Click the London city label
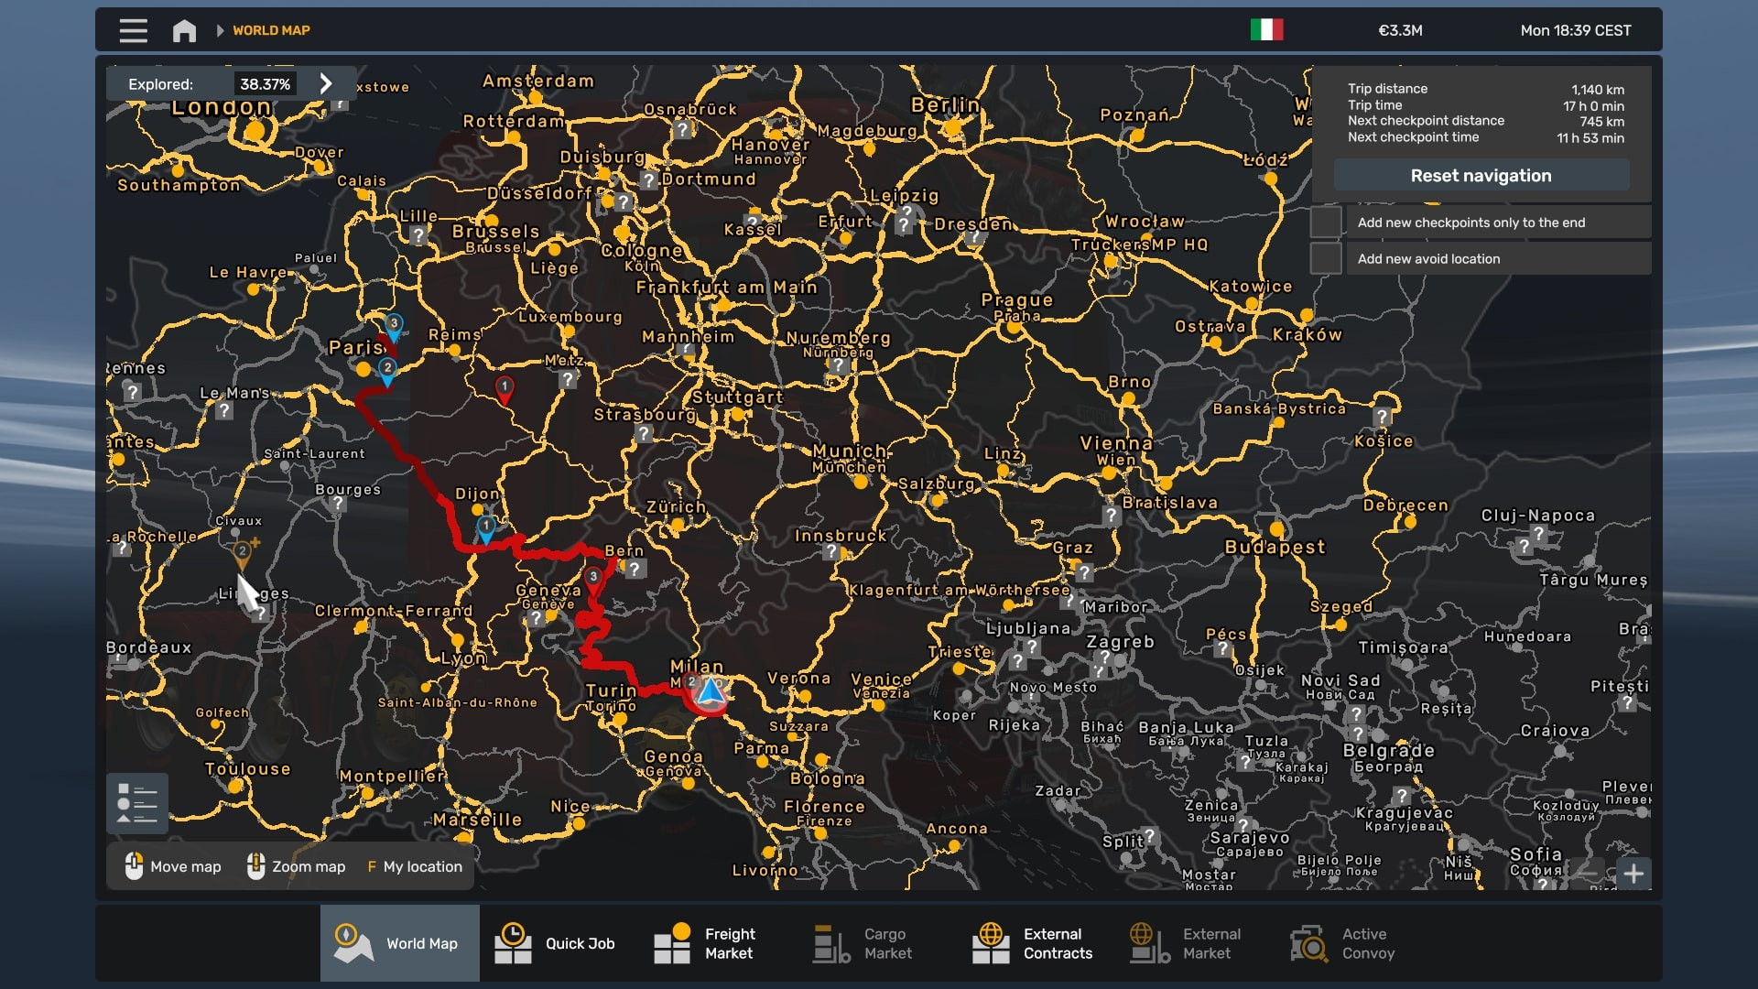Image resolution: width=1758 pixels, height=989 pixels. [222, 107]
